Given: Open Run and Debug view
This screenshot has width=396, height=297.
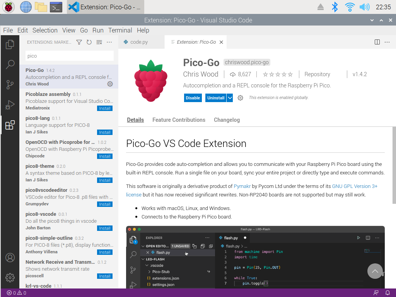Looking at the screenshot, I should 10,105.
